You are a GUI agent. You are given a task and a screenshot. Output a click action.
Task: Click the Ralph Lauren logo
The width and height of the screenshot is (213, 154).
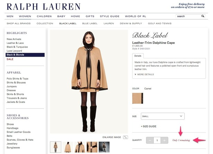click(x=44, y=7)
